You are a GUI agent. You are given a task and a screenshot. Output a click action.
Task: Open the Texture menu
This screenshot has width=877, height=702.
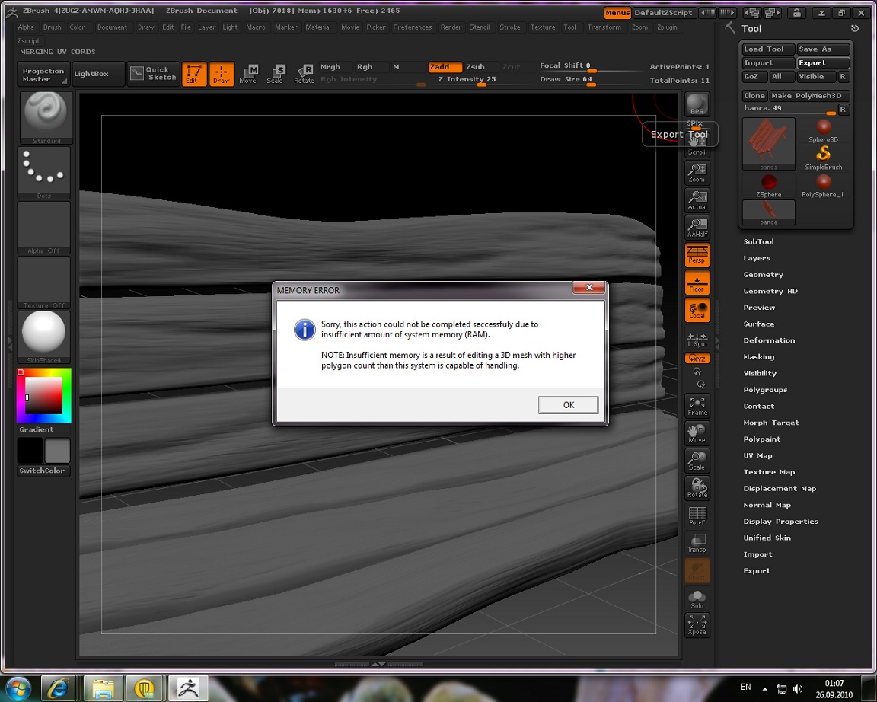click(543, 27)
